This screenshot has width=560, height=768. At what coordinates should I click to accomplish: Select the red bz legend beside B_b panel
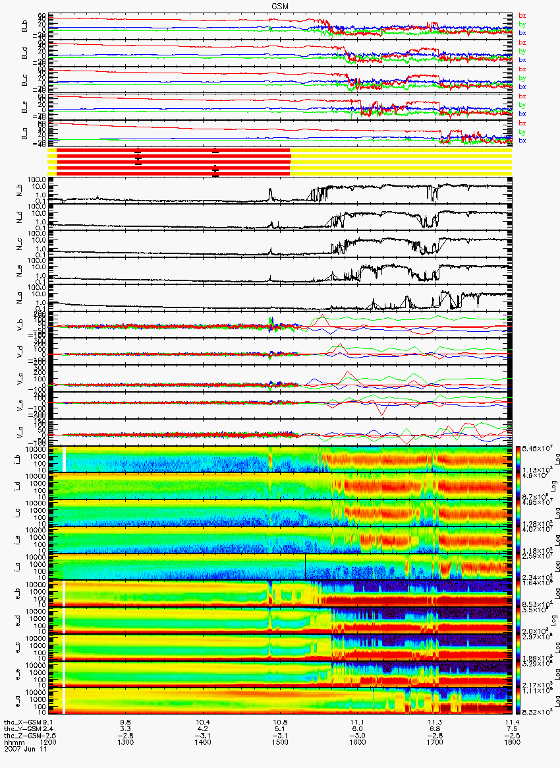(x=522, y=16)
